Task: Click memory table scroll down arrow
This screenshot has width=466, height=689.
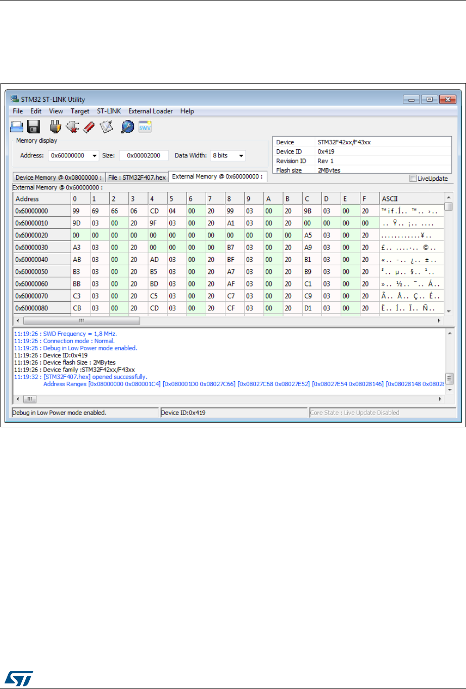Action: [x=448, y=311]
